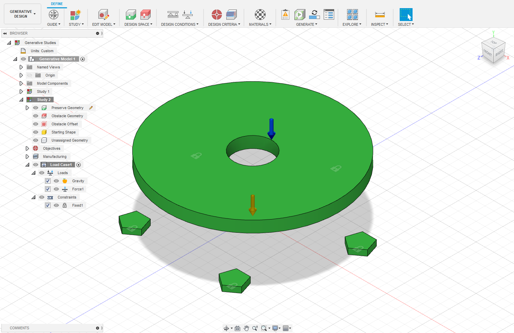Select the Units: Custom browser item
This screenshot has width=514, height=333.
pos(42,51)
